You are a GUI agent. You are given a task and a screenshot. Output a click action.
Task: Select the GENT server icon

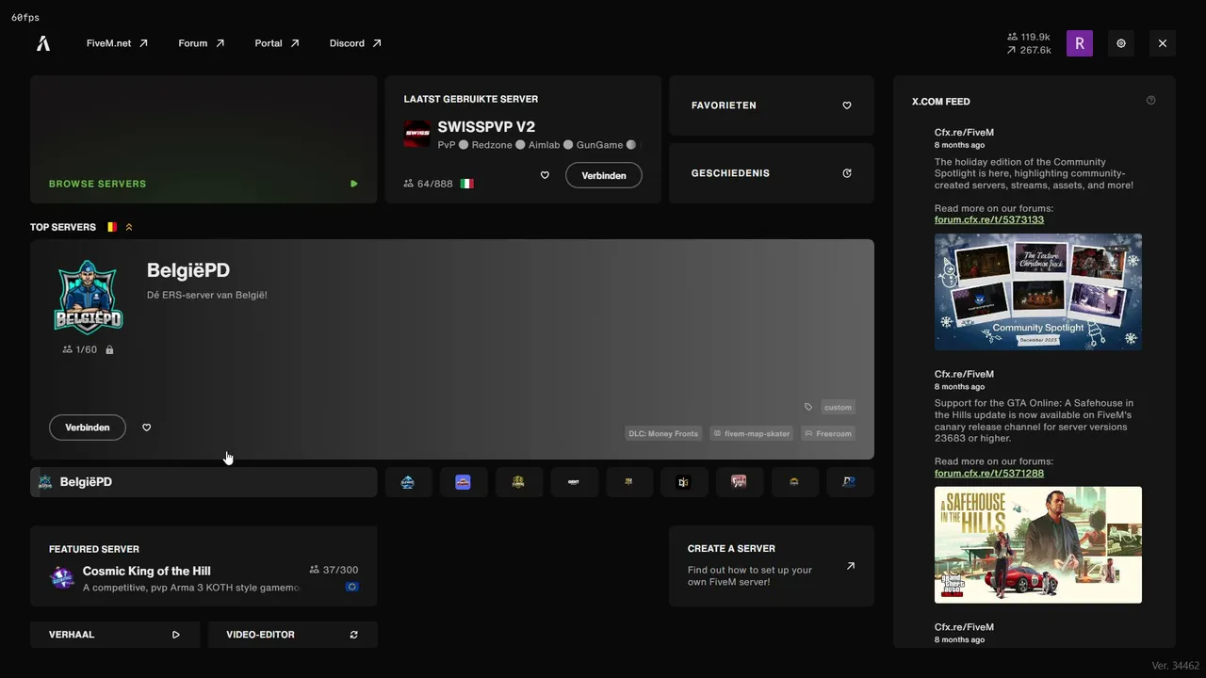[x=574, y=482]
